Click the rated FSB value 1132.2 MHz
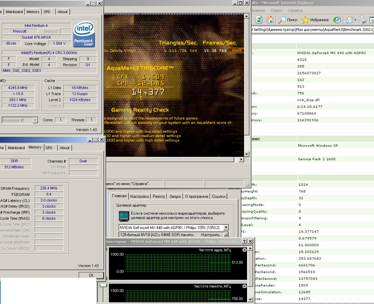This screenshot has height=304, width=374. [18, 105]
